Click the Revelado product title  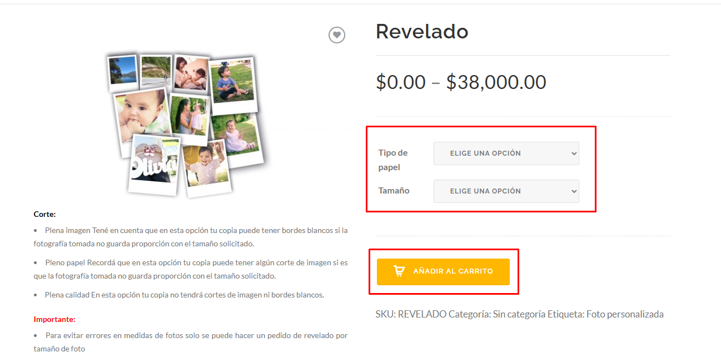point(422,32)
